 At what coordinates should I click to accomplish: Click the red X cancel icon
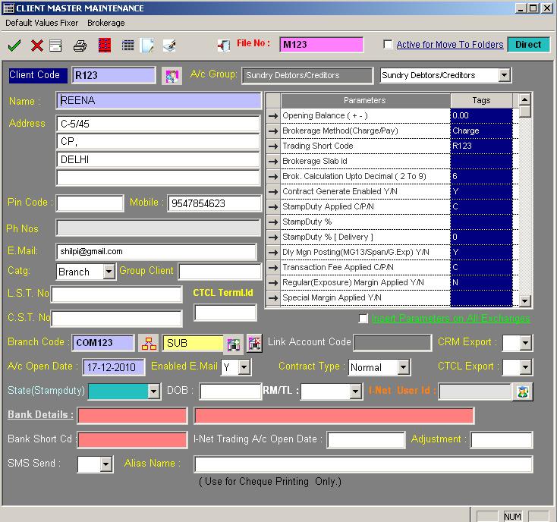coord(36,46)
